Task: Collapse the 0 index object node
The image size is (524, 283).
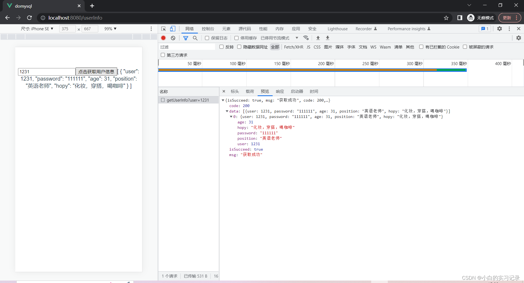Action: coord(231,117)
